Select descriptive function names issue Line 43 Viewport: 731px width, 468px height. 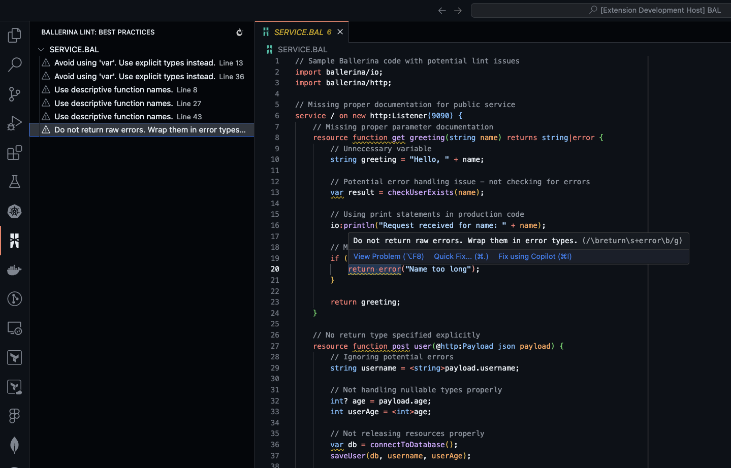142,116
